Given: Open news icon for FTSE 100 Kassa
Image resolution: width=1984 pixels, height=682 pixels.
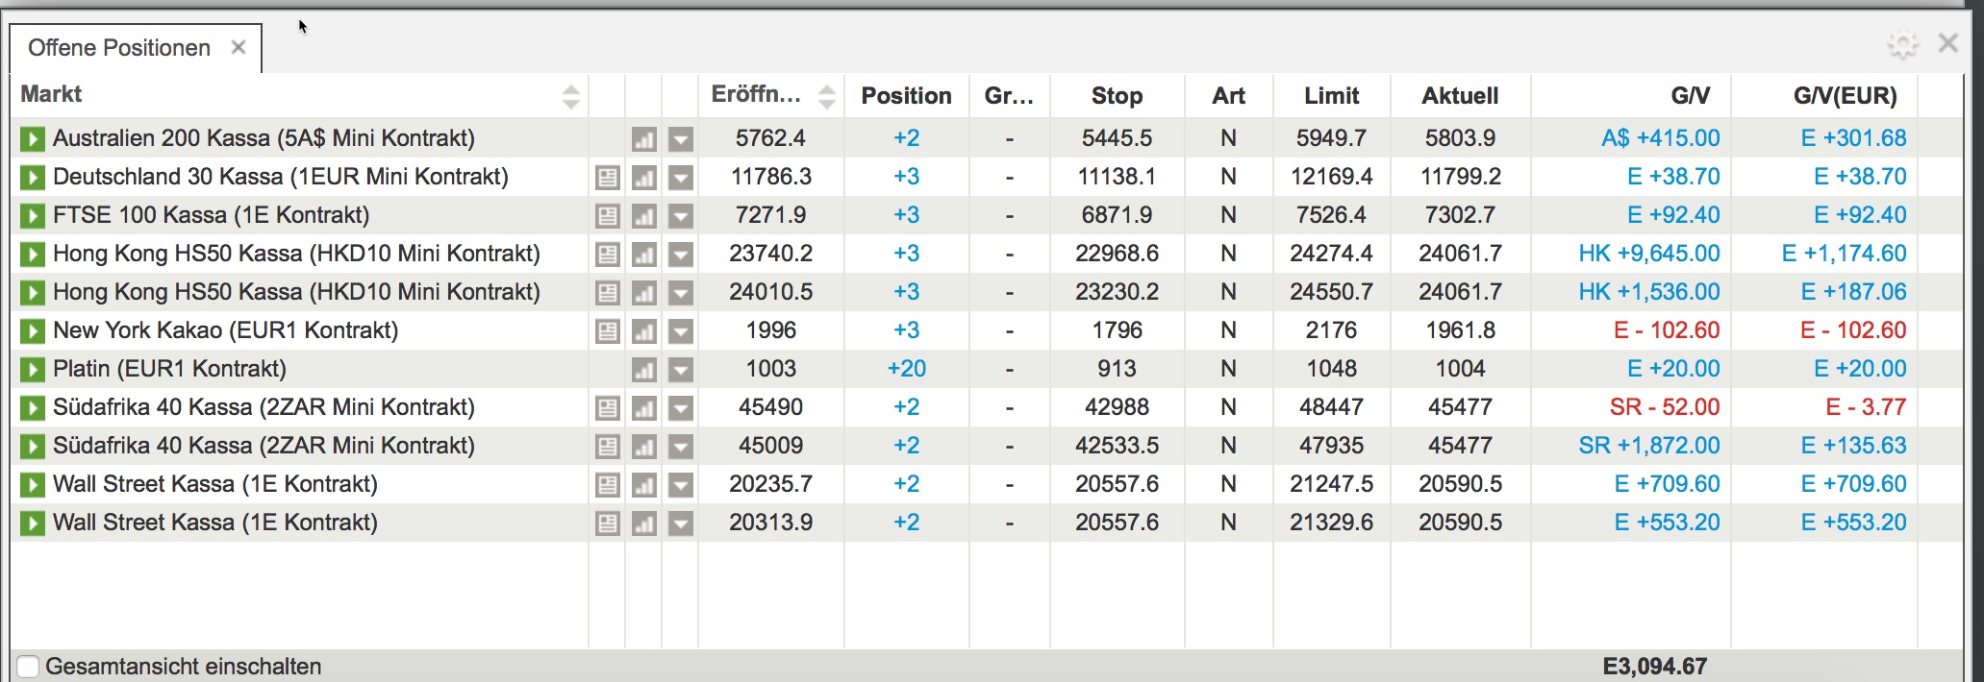Looking at the screenshot, I should [607, 216].
